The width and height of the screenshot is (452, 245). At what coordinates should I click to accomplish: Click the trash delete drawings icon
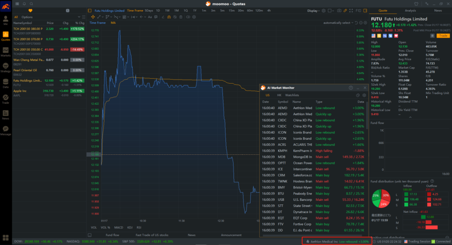pos(181,17)
